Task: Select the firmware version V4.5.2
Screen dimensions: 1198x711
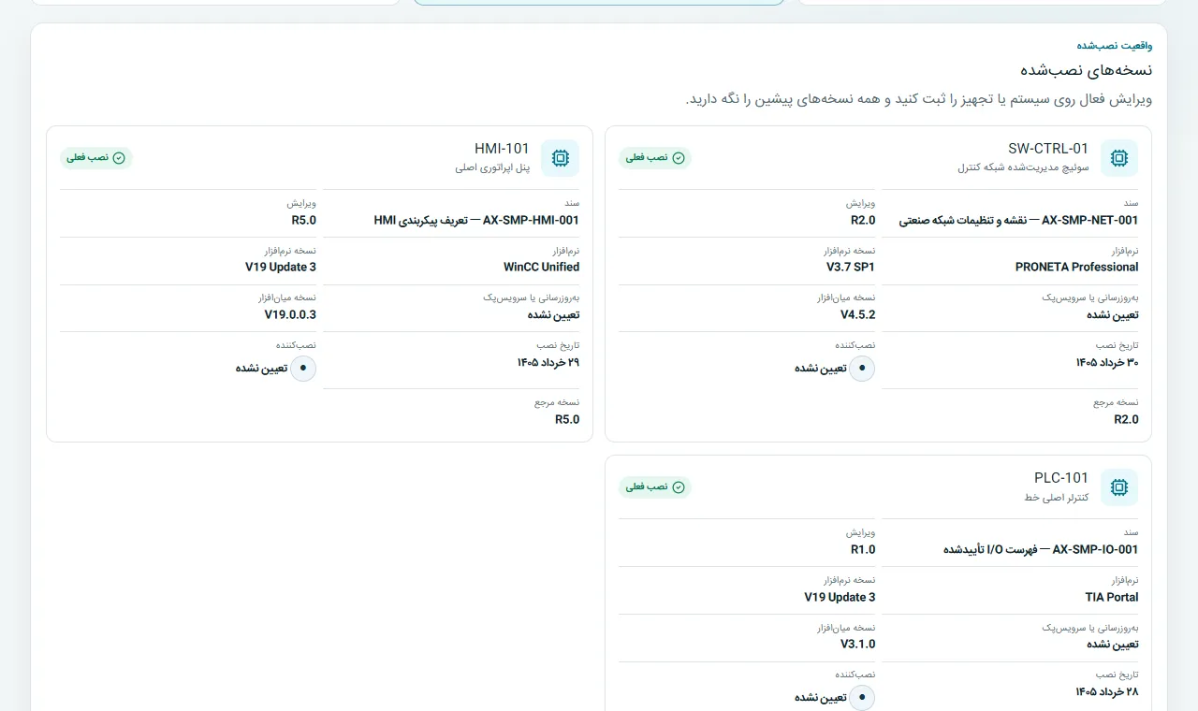Action: [x=858, y=315]
